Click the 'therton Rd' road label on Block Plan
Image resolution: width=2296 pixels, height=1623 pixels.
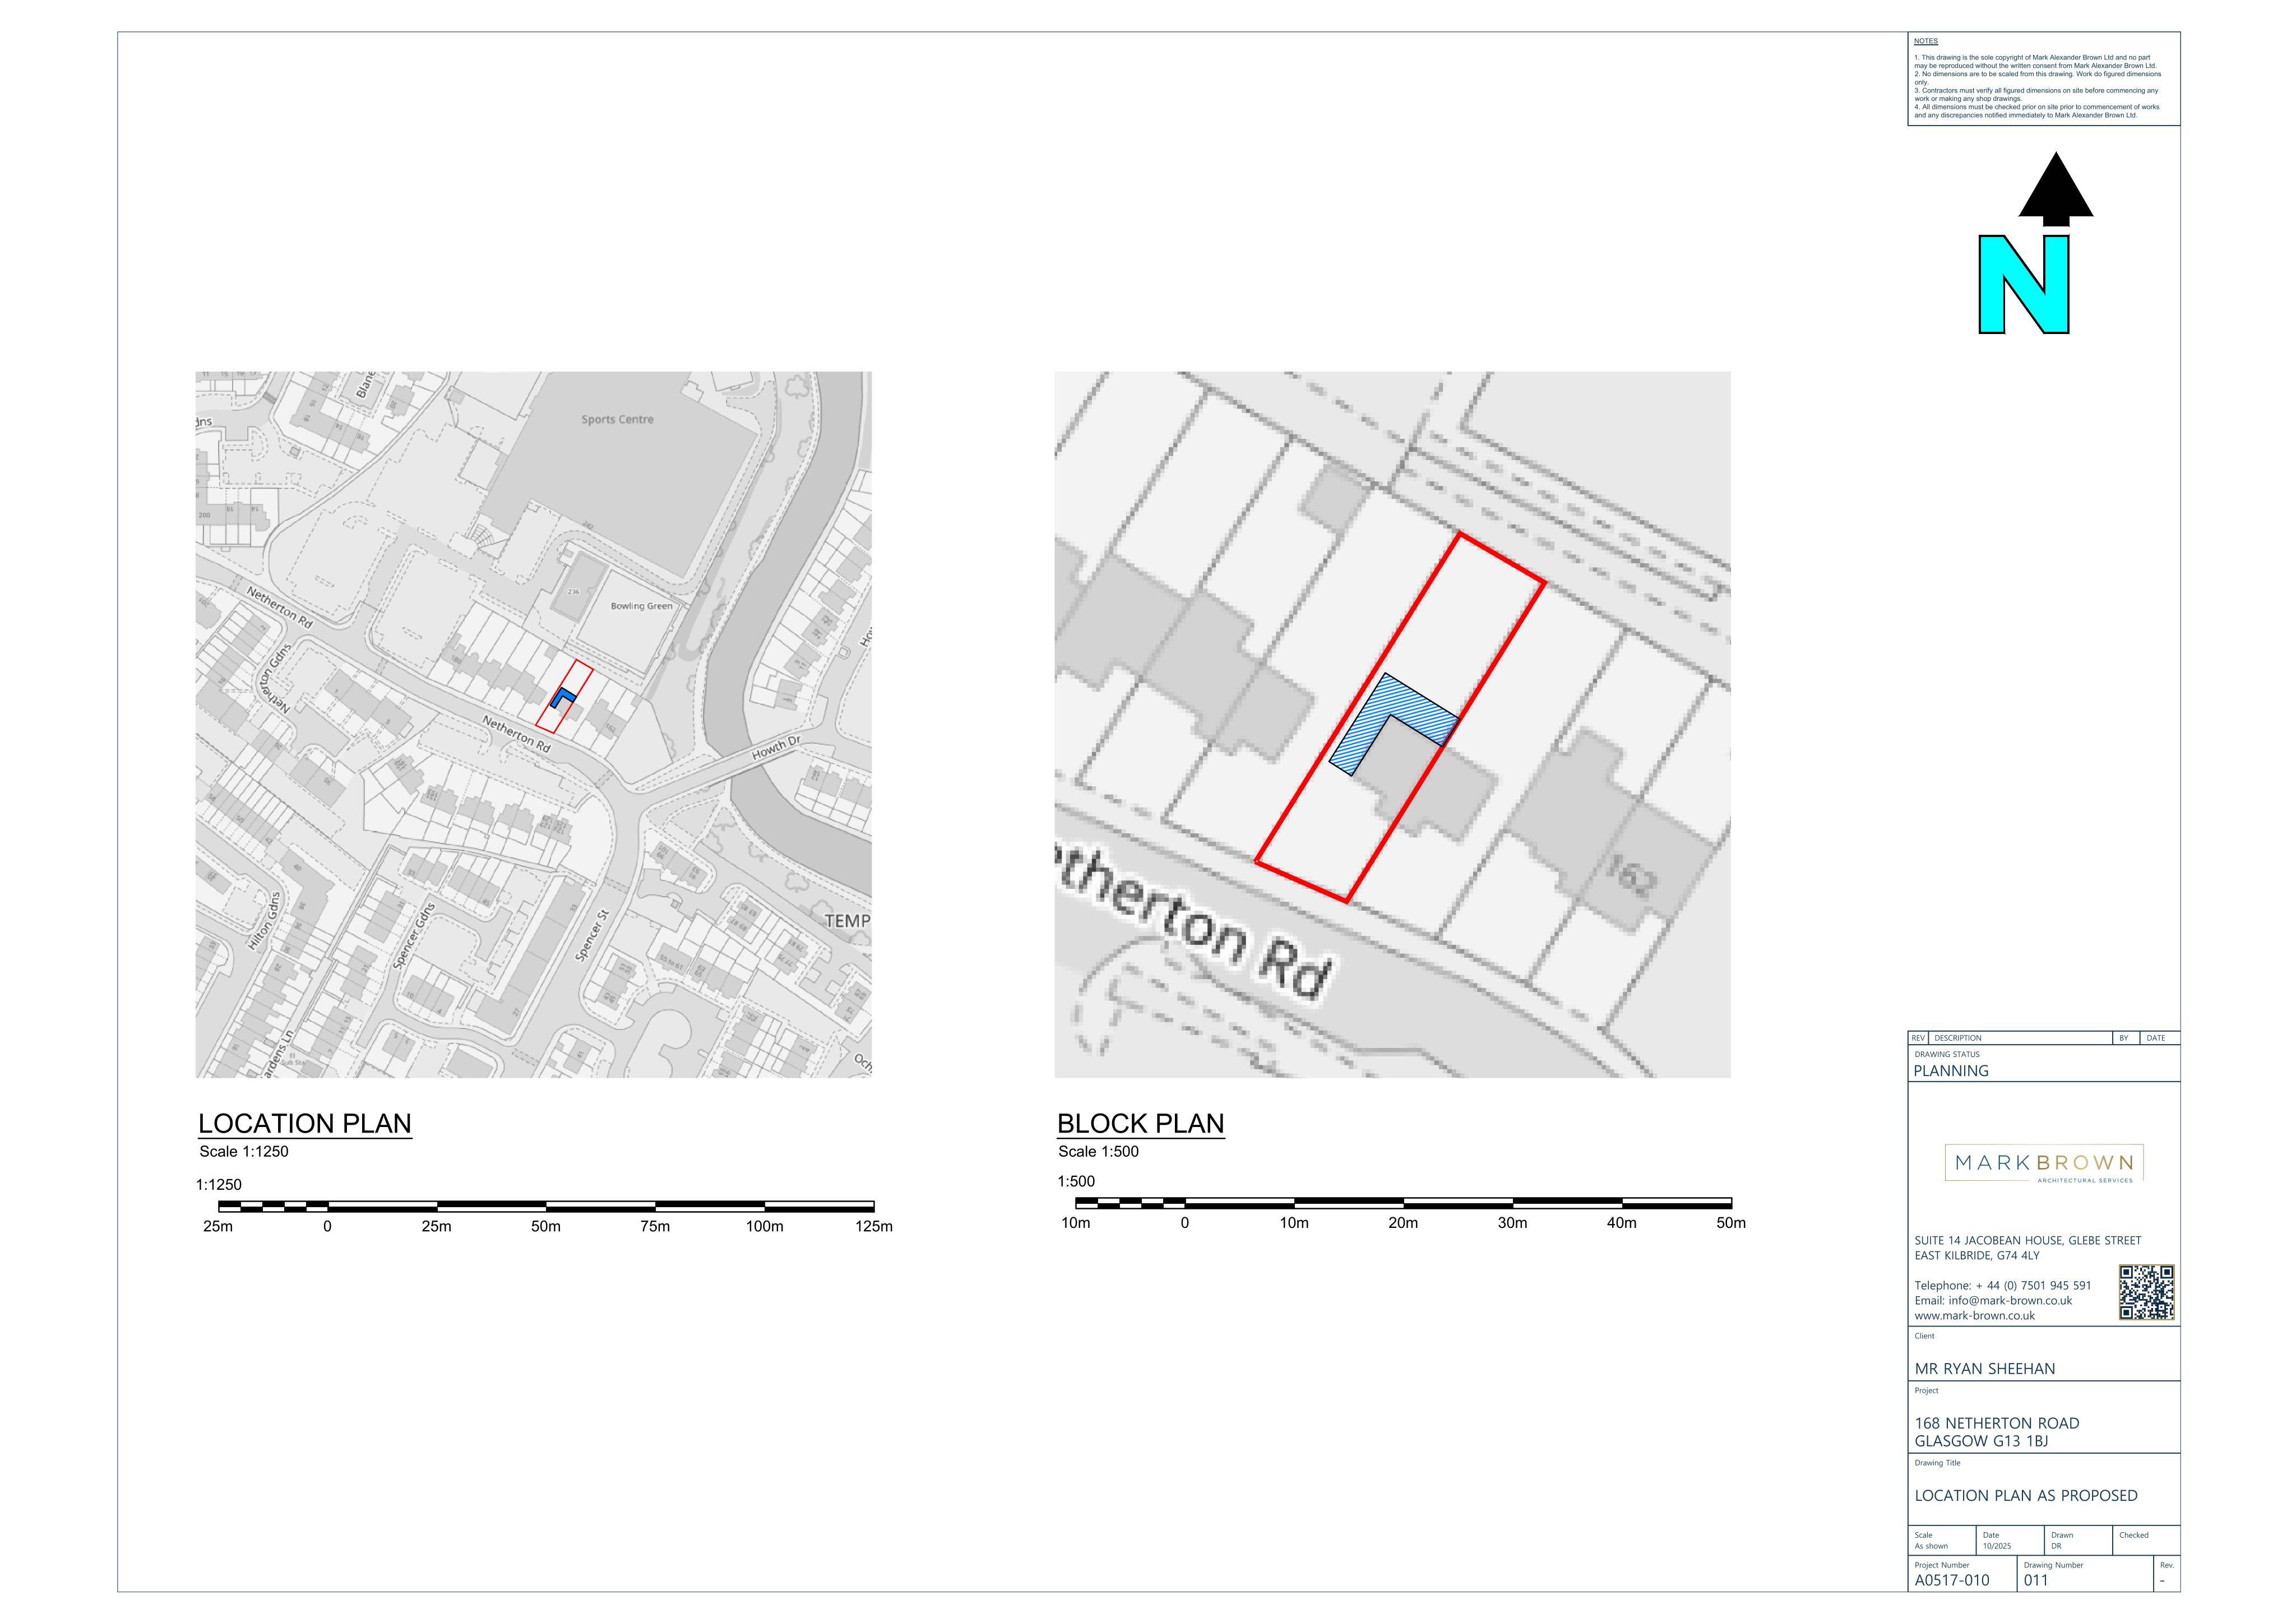tap(1193, 921)
